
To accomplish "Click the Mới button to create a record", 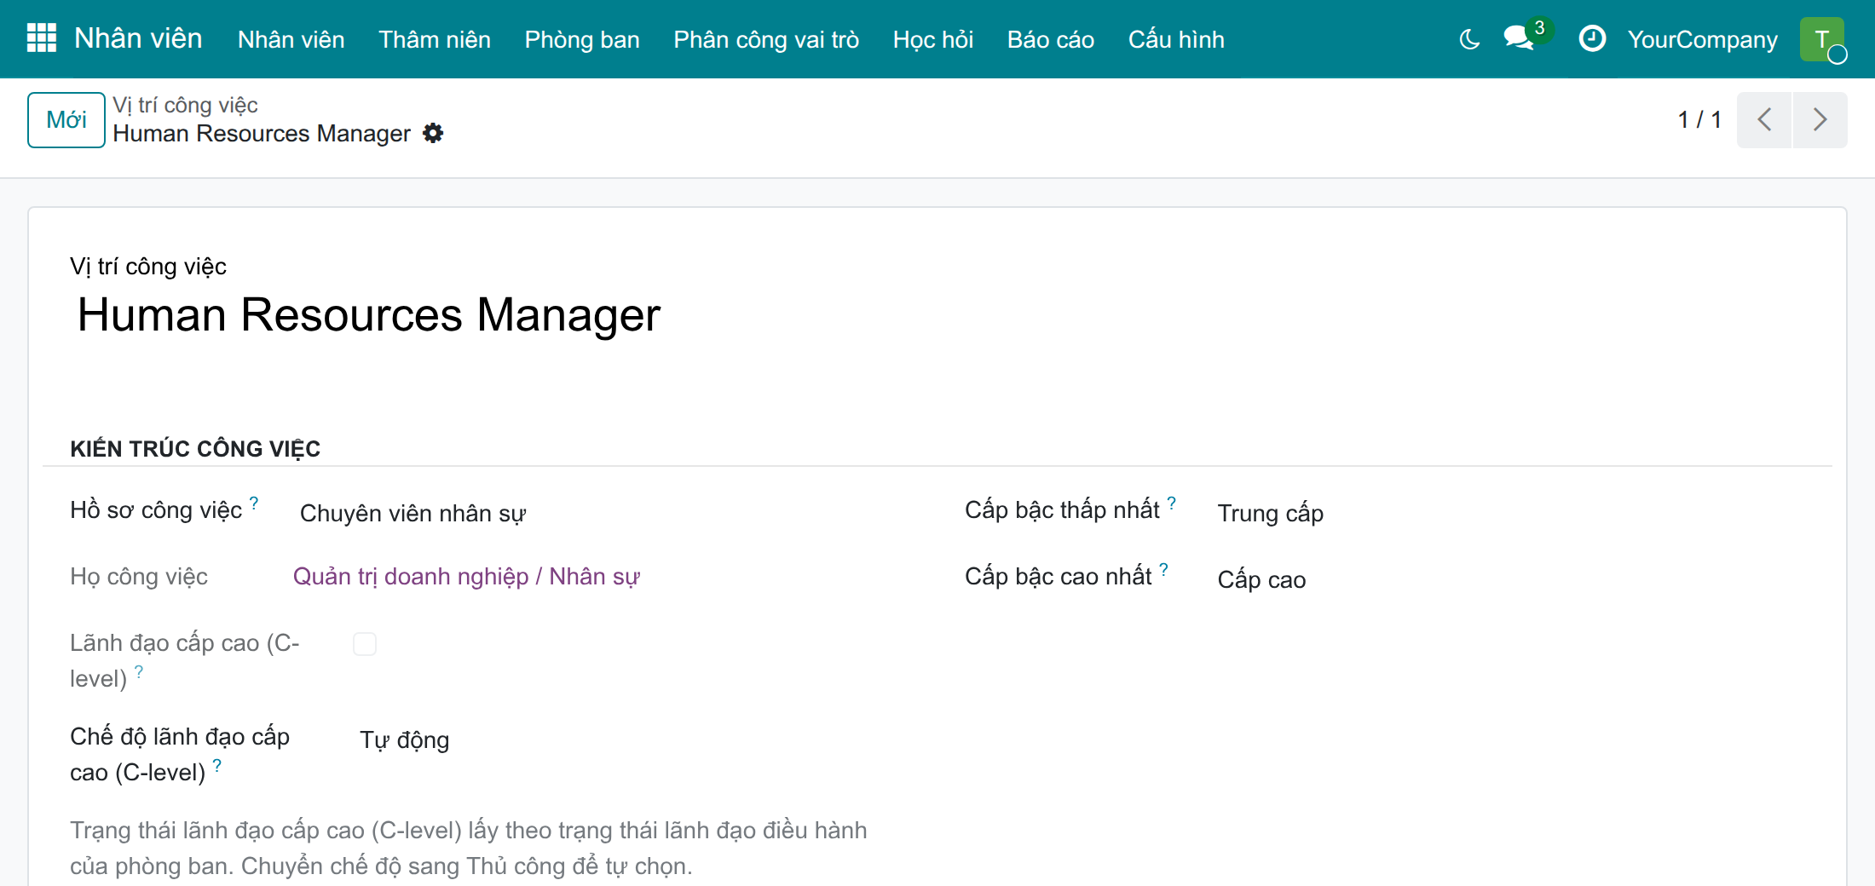I will coord(66,120).
